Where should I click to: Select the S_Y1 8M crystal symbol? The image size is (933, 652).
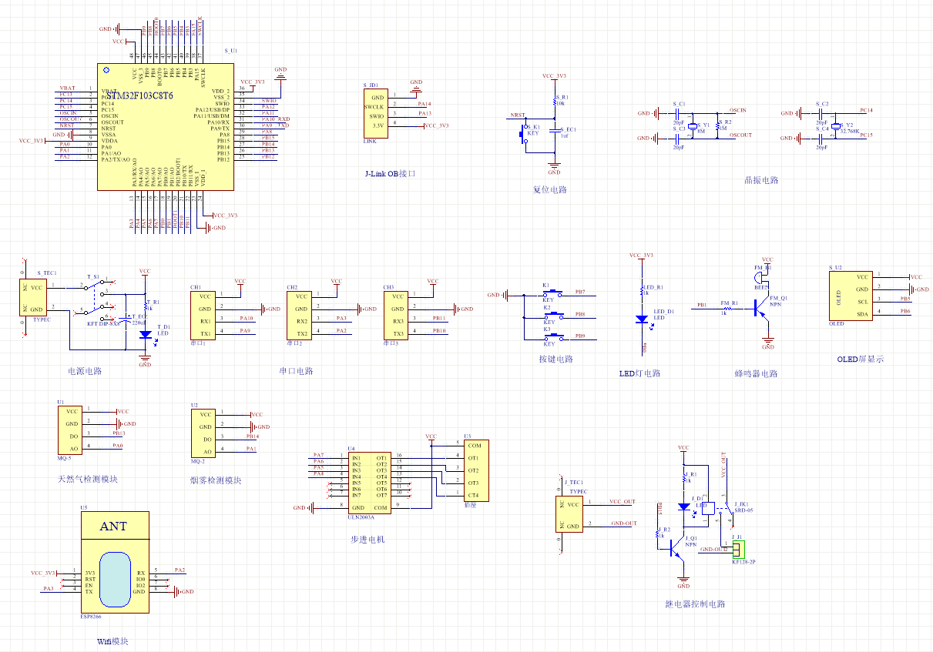point(692,126)
